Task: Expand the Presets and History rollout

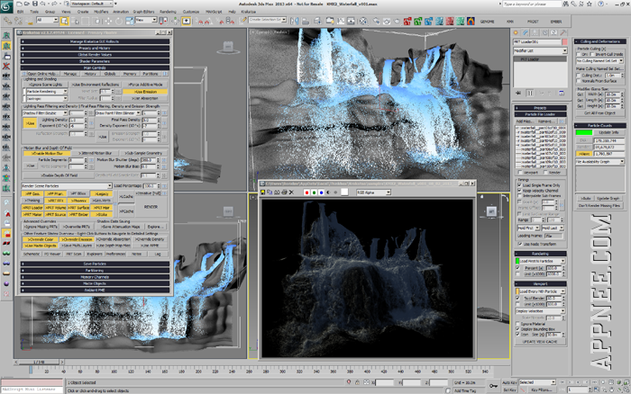Action: click(x=95, y=48)
